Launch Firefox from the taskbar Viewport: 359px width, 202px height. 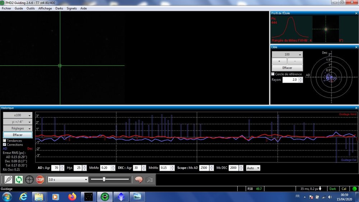point(72,197)
